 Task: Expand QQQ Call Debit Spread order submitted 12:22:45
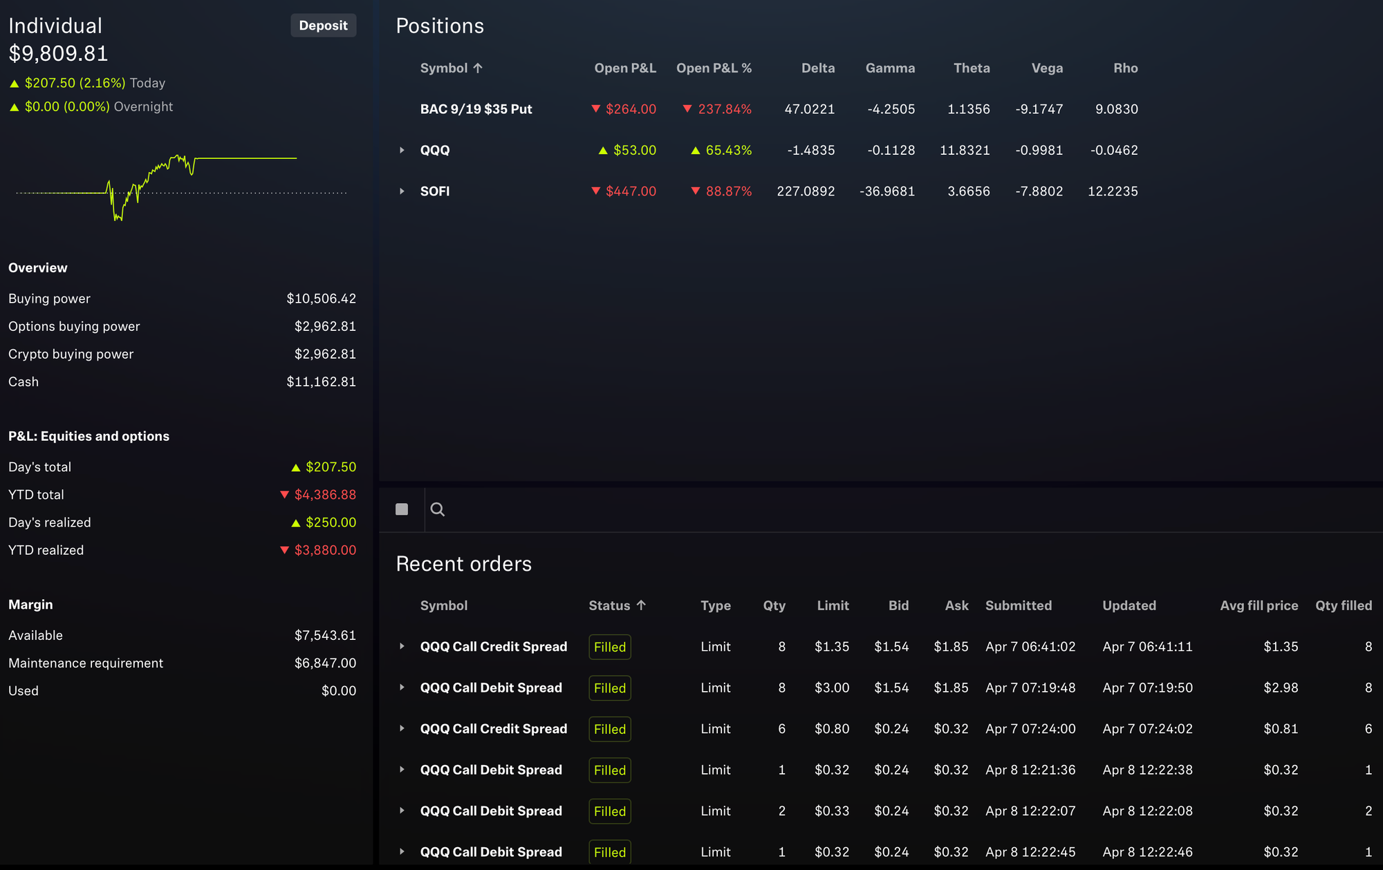tap(402, 852)
